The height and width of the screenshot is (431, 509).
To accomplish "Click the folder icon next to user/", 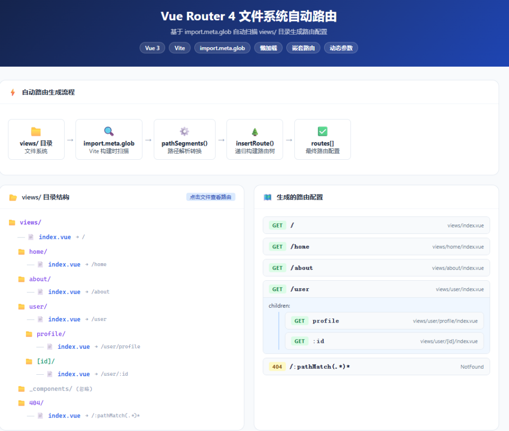I will [x=21, y=307].
